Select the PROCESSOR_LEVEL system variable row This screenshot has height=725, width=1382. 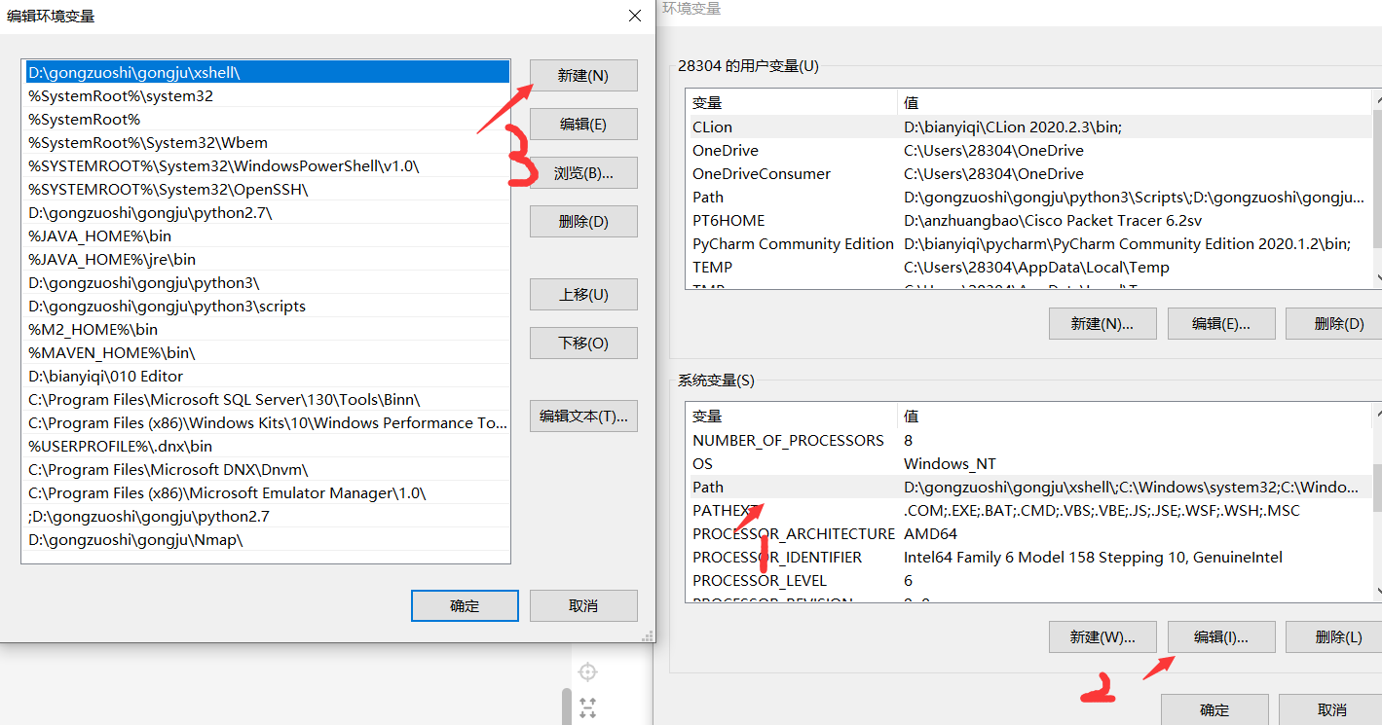pyautogui.click(x=1028, y=580)
